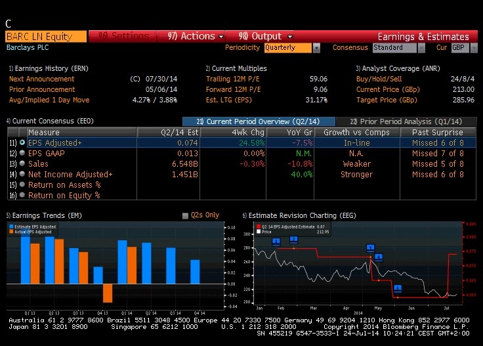
Task: Click the Next Announcement label
Action: (41, 79)
